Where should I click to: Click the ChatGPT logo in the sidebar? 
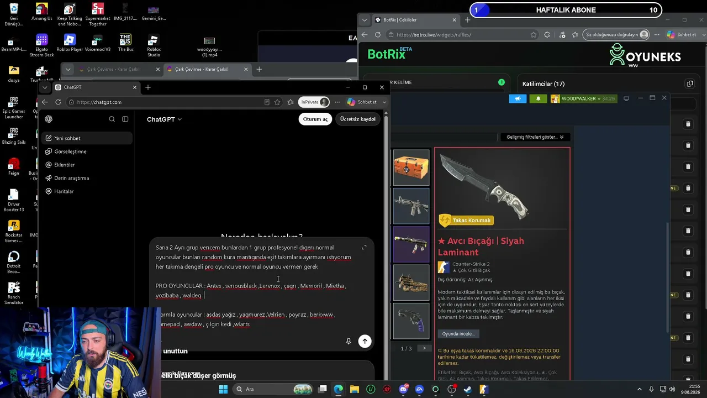(x=49, y=119)
